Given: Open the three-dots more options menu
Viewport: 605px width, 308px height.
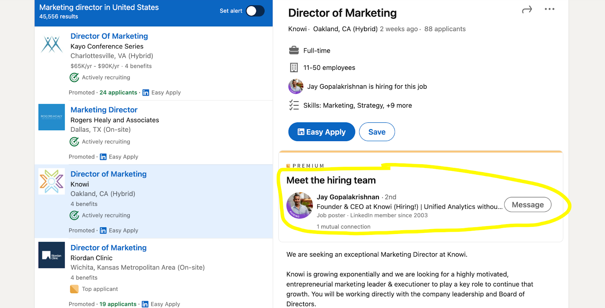Looking at the screenshot, I should (x=549, y=9).
